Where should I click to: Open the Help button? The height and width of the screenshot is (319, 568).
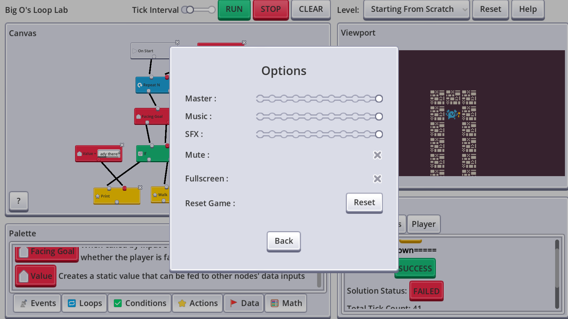click(x=528, y=10)
